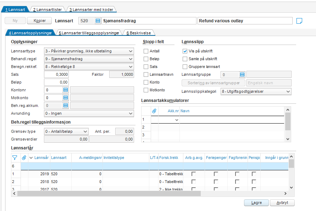Screen dimensions: 316x211
Task: Switch to the Lønnsartlister tab
Action: pyautogui.click(x=48, y=10)
